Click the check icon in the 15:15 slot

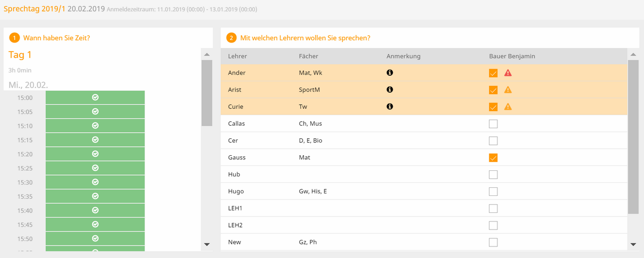[x=95, y=140]
